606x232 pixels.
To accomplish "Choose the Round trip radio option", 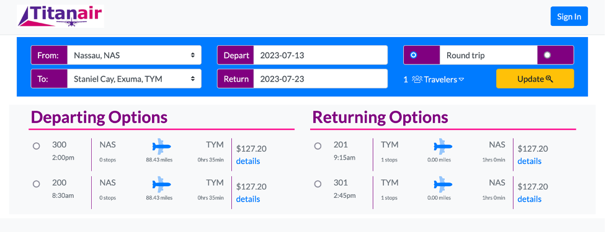I will (x=414, y=55).
